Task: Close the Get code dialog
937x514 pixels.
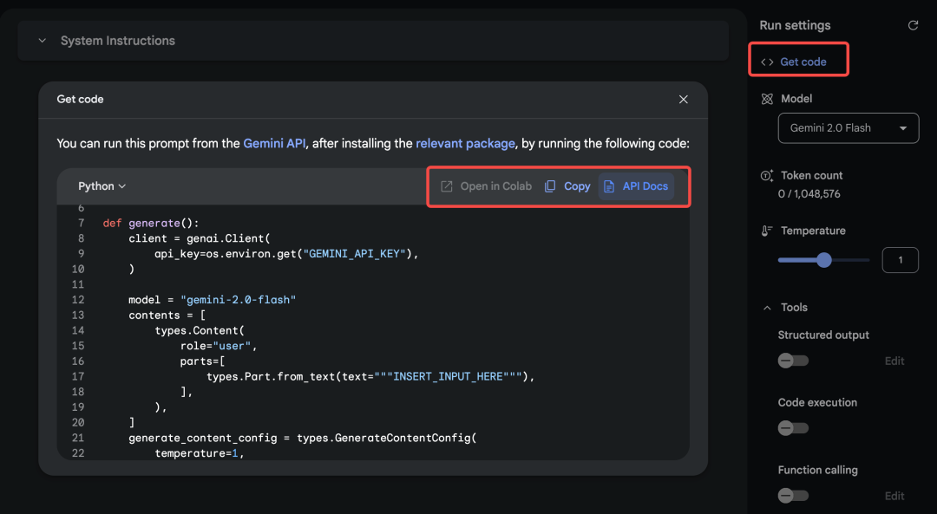Action: tap(684, 100)
